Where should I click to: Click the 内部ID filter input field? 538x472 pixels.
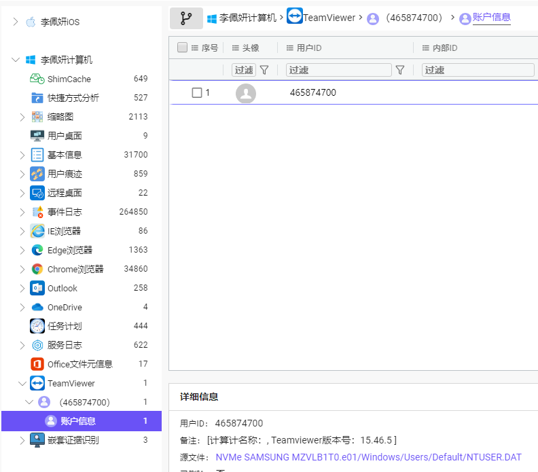478,70
